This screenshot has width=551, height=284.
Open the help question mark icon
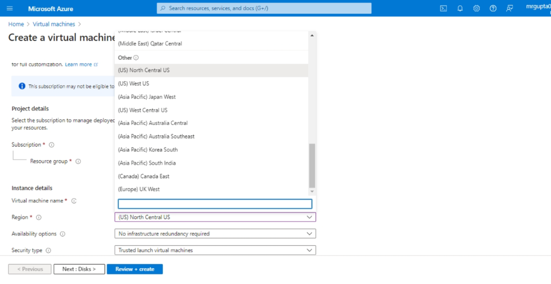(493, 9)
